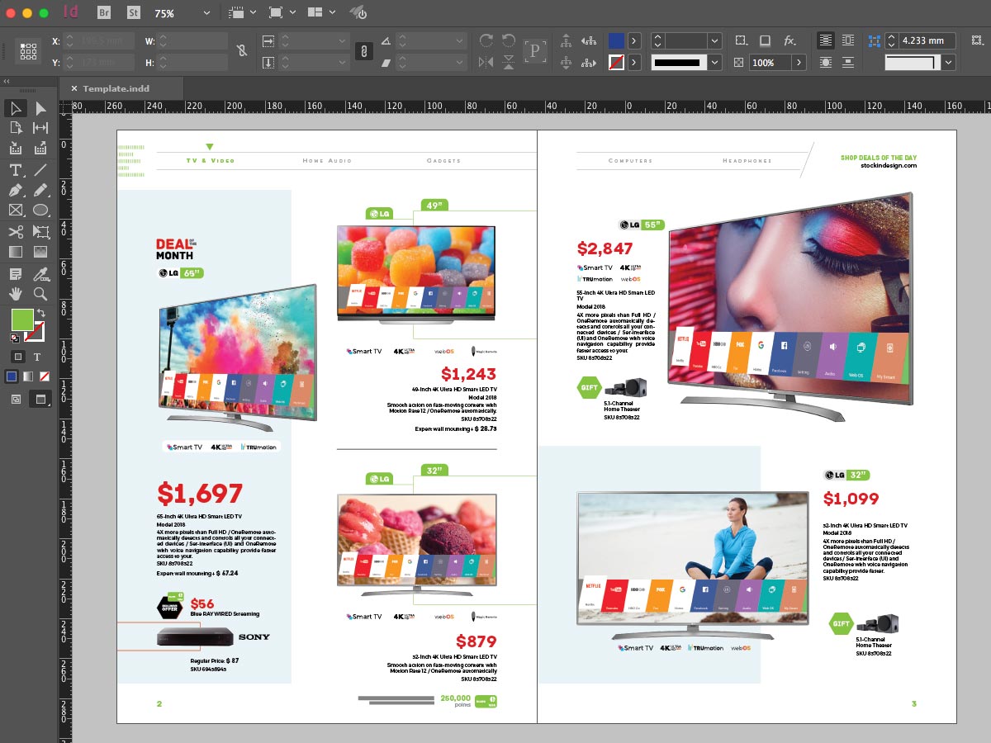The height and width of the screenshot is (743, 991).
Task: Select the Pen tool
Action: click(x=15, y=190)
